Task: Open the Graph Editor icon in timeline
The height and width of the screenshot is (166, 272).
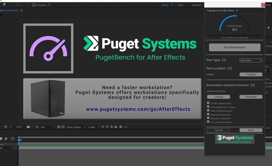Action: [13, 139]
